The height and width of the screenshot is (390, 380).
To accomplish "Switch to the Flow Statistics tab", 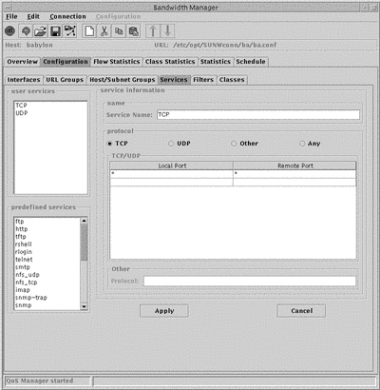I will (117, 62).
